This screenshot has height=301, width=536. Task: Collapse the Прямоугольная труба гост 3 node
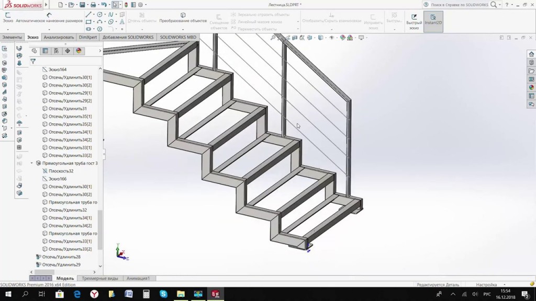32,163
